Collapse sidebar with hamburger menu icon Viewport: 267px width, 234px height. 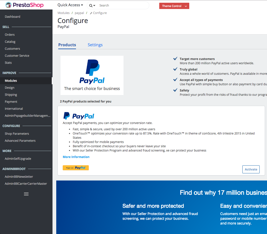click(x=26, y=194)
